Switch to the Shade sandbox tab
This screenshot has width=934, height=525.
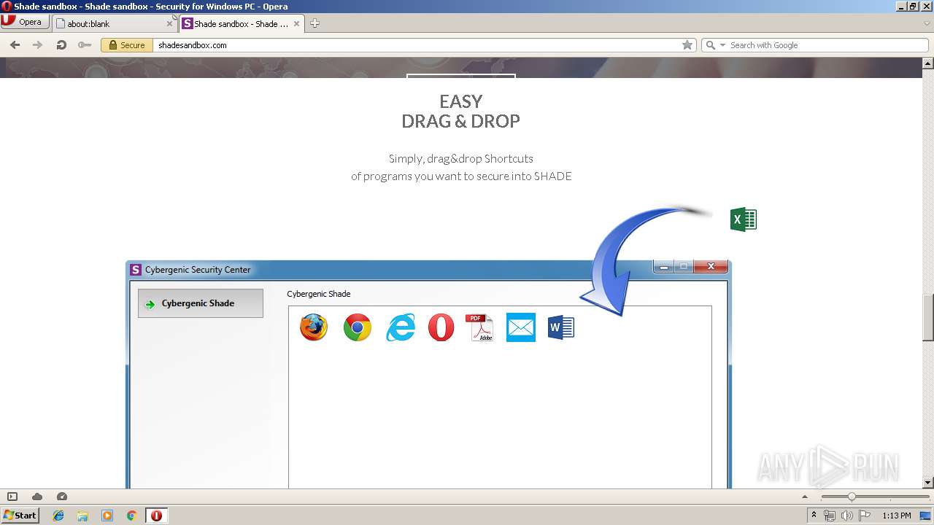[x=242, y=23]
